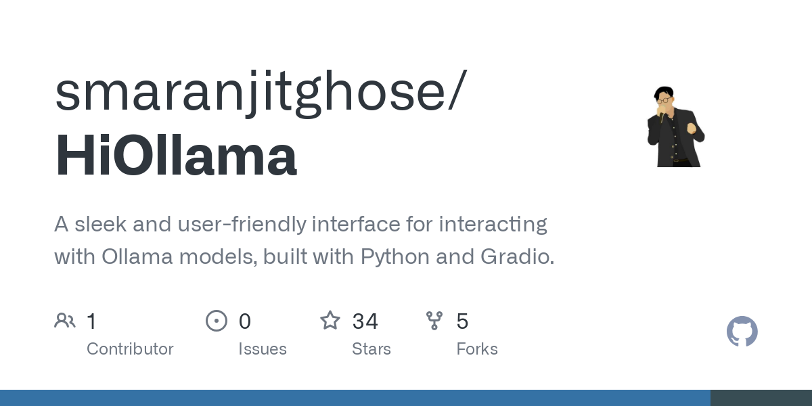Click the fork count "5"
The image size is (812, 406).
click(x=463, y=321)
